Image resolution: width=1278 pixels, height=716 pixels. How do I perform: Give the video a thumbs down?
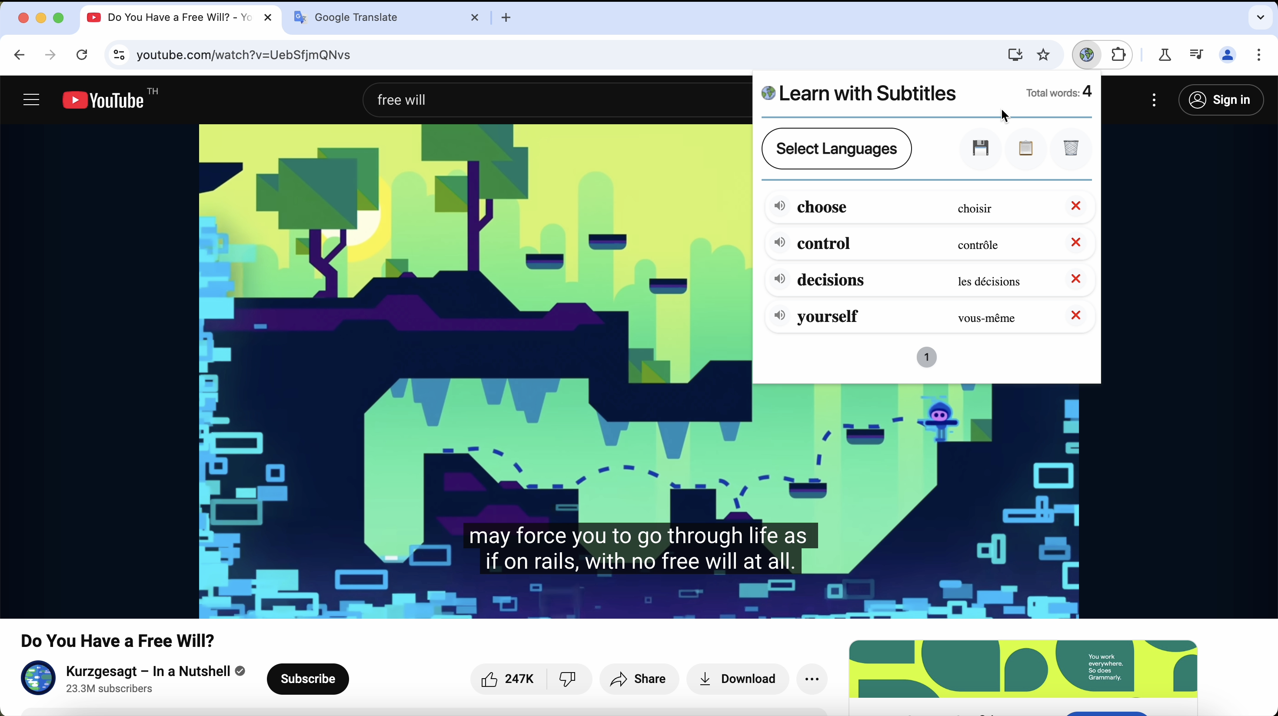point(567,679)
